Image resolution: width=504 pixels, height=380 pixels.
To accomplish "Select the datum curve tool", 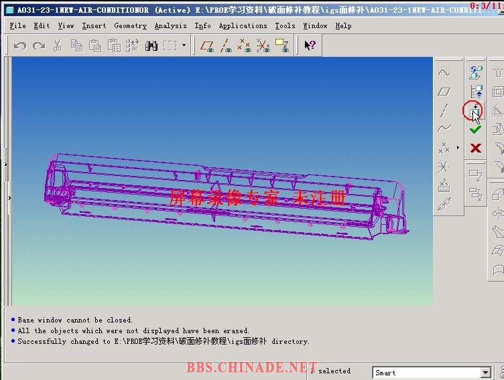I will [444, 128].
